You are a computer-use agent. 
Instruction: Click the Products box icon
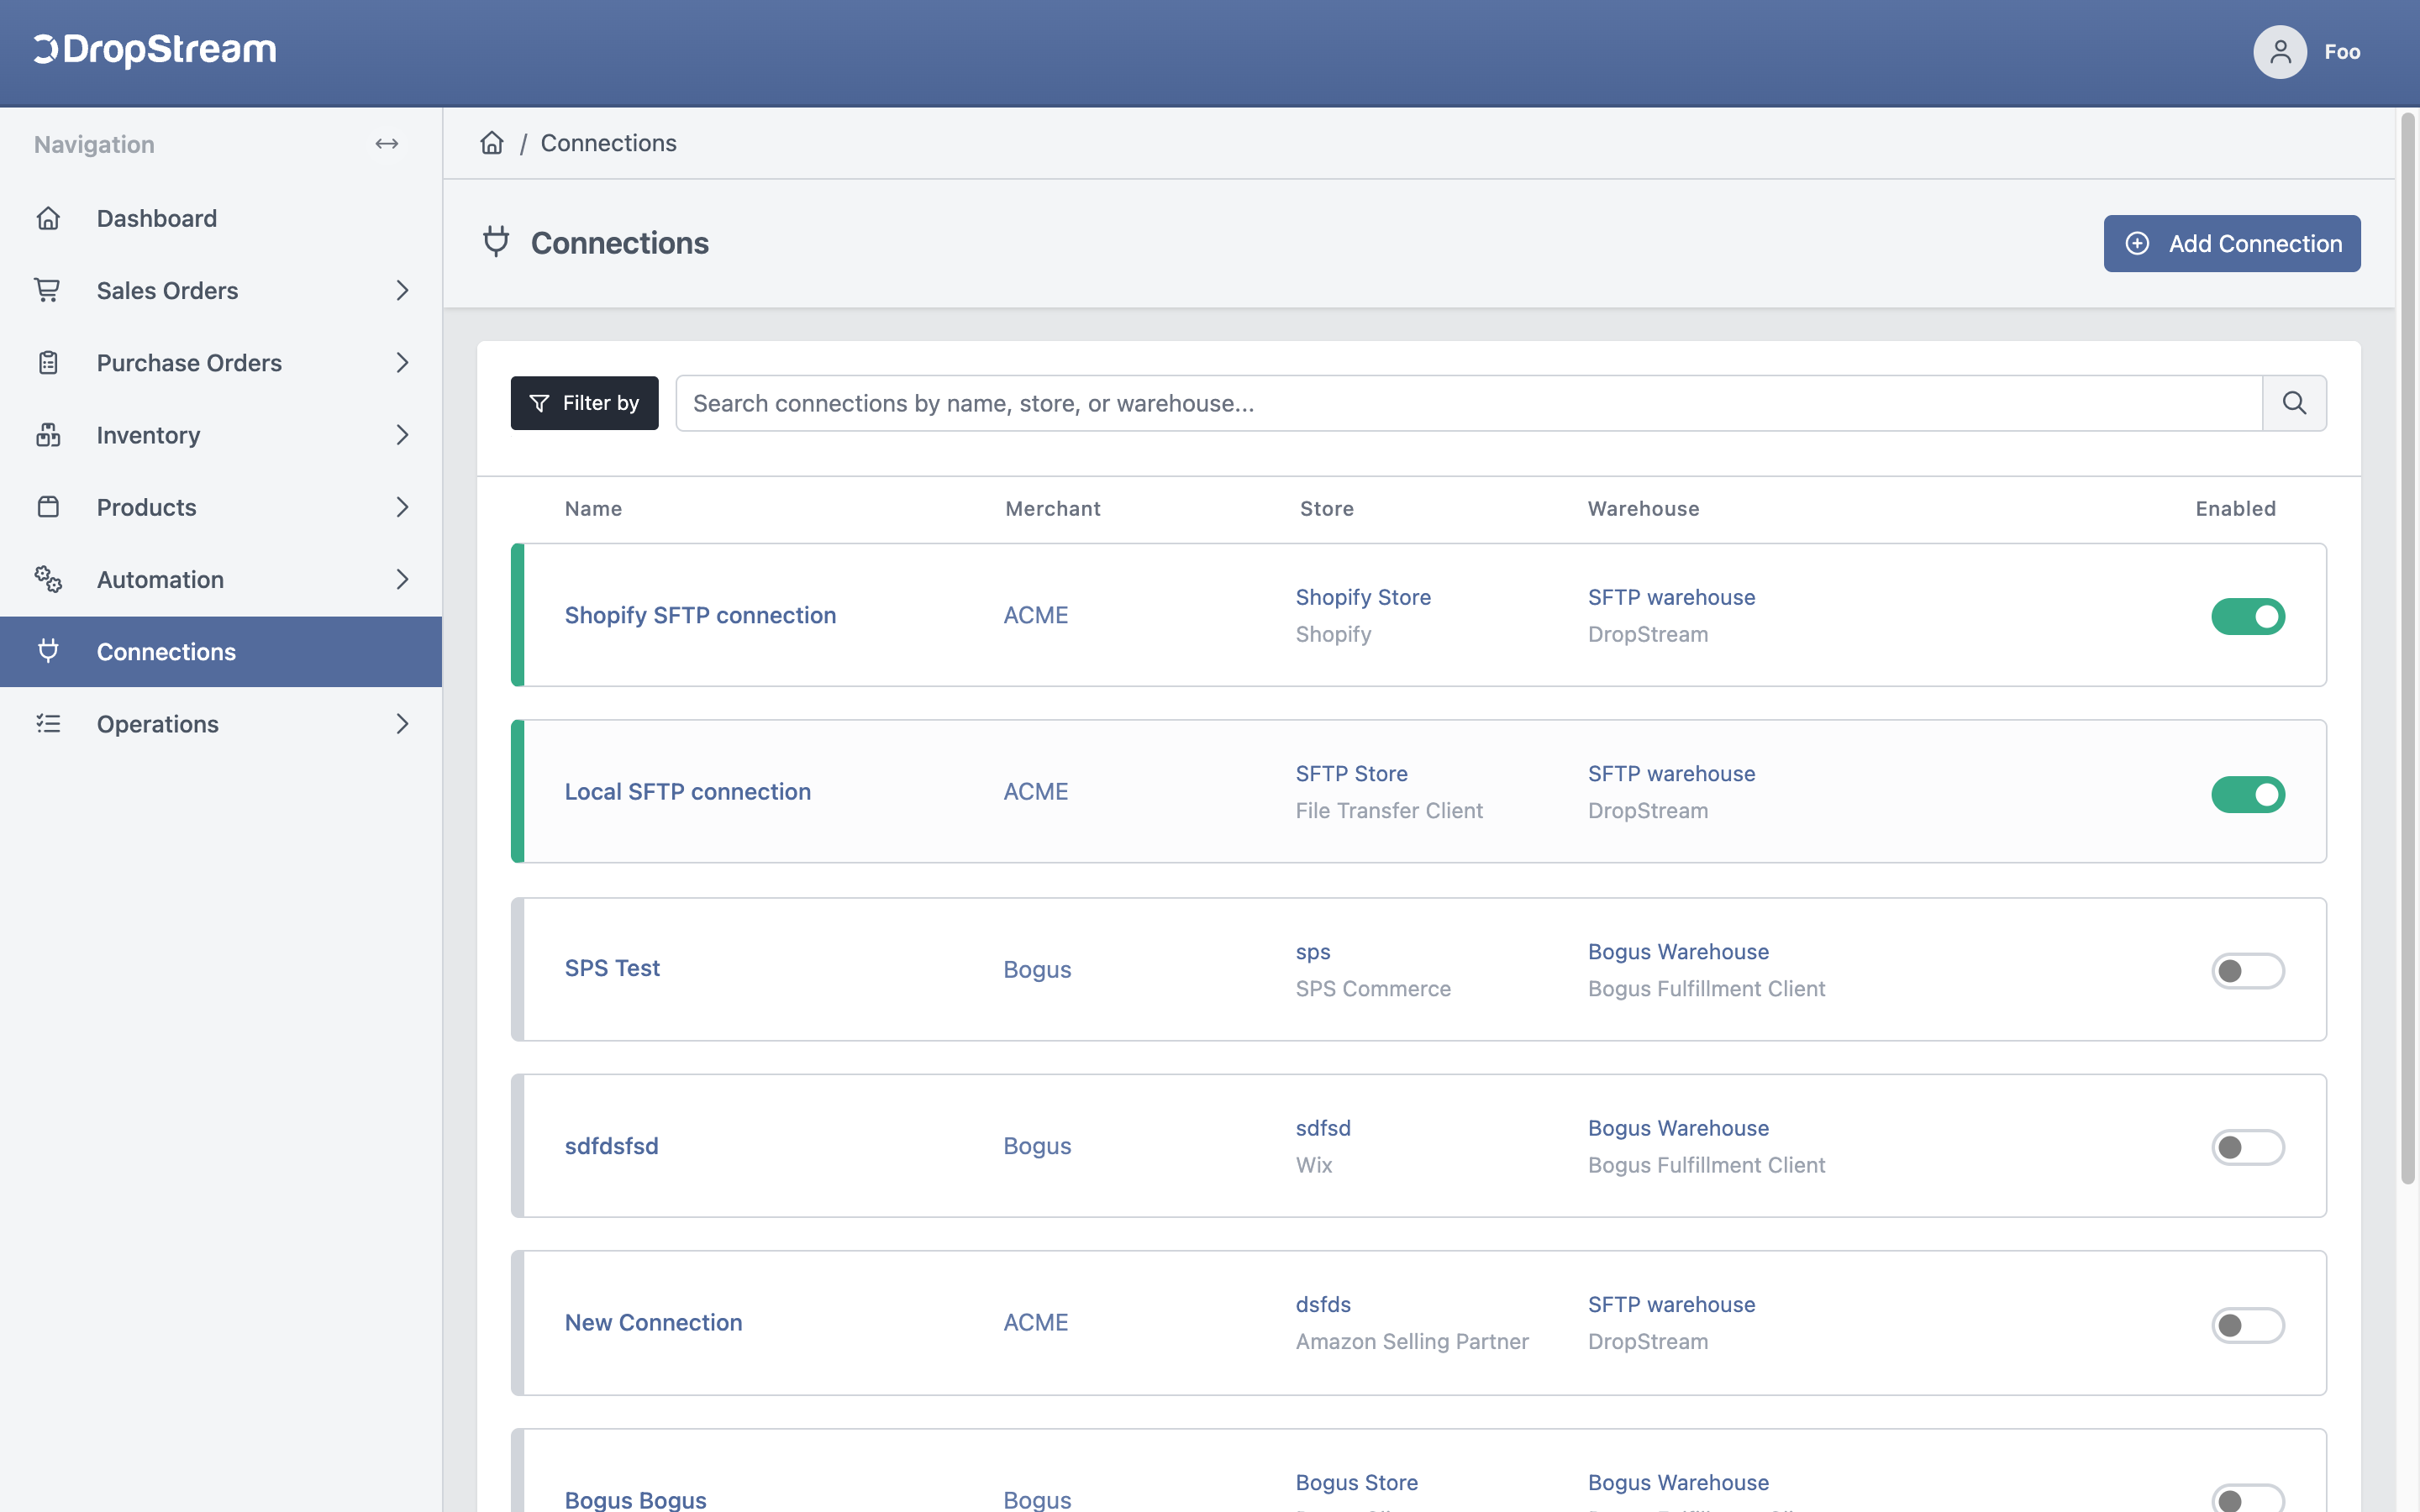[x=48, y=507]
